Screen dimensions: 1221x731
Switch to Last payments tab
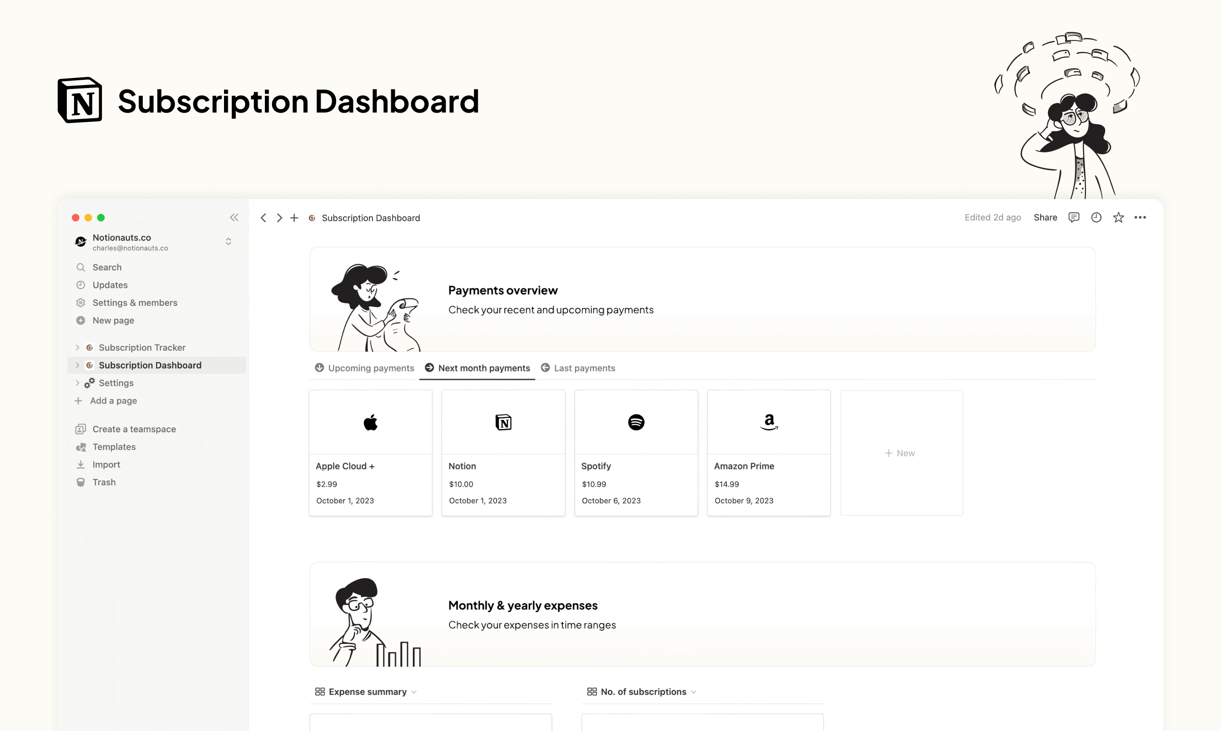578,368
